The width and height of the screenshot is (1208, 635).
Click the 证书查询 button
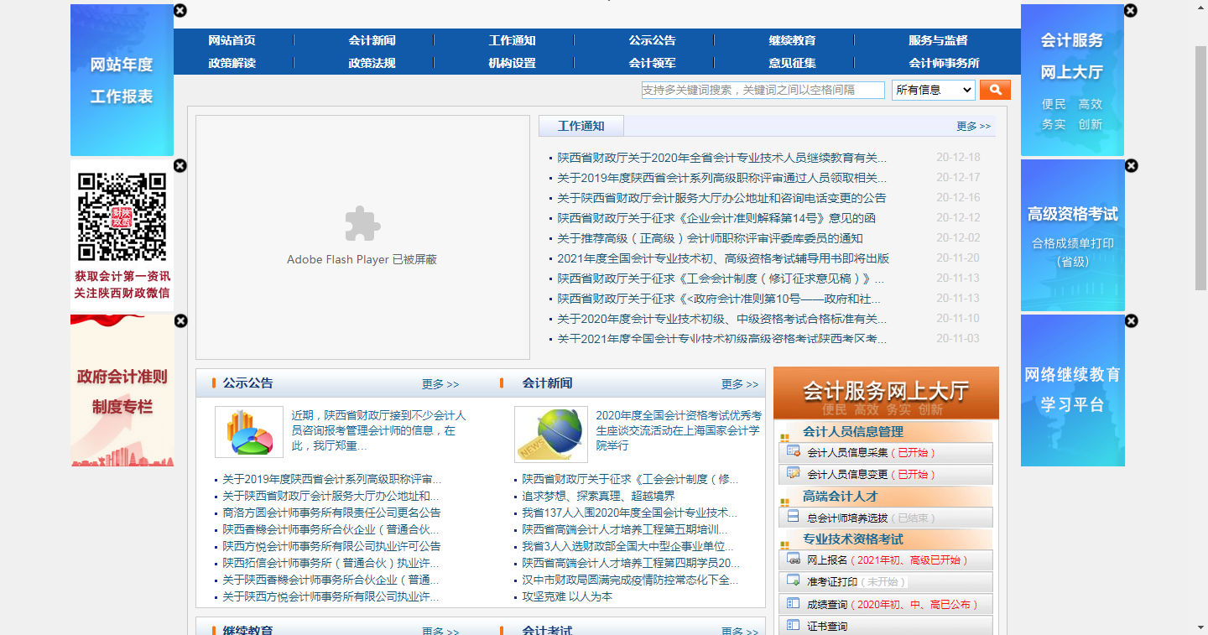tap(886, 626)
